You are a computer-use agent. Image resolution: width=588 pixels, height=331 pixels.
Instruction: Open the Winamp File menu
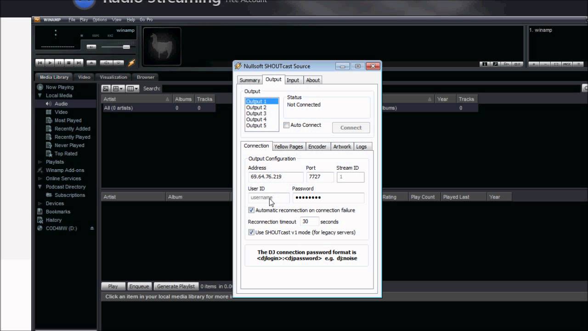(x=72, y=20)
